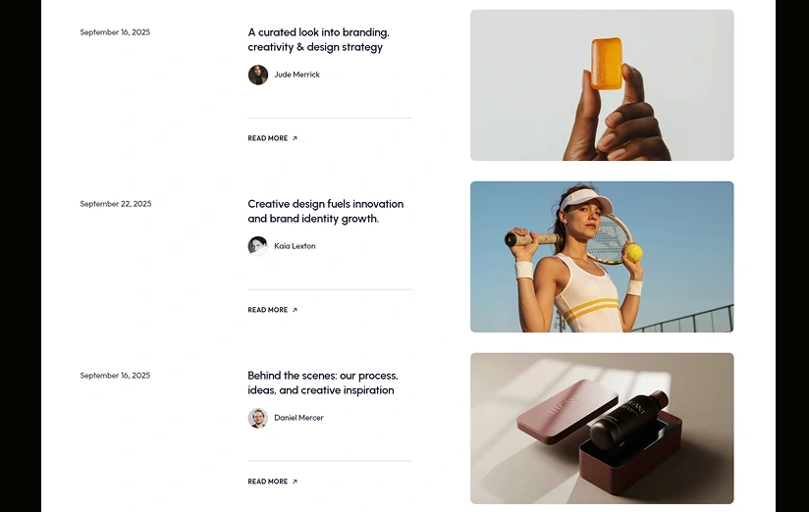Open article 'A curated look into branding'
The image size is (809, 512).
click(x=318, y=39)
